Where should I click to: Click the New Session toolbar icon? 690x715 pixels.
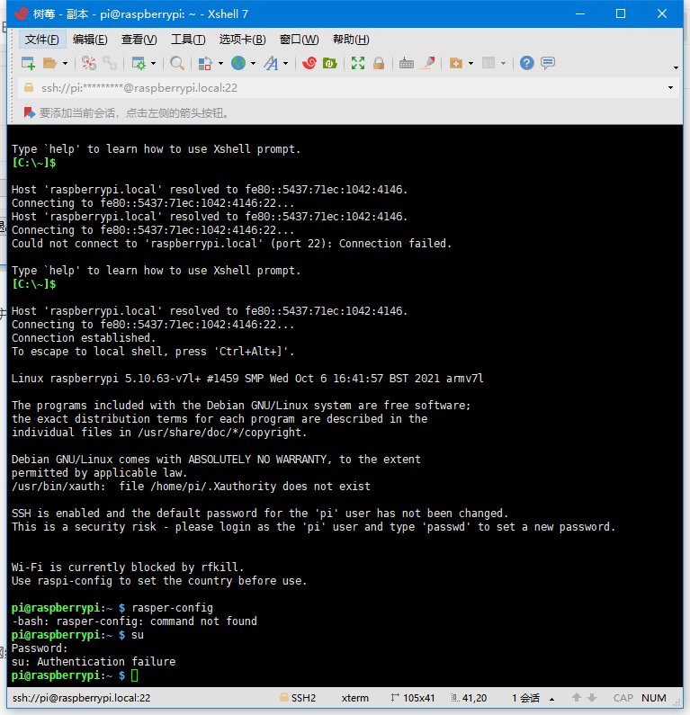28,63
